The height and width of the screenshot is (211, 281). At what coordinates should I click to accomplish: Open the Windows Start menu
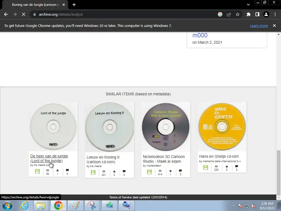pos(7,206)
